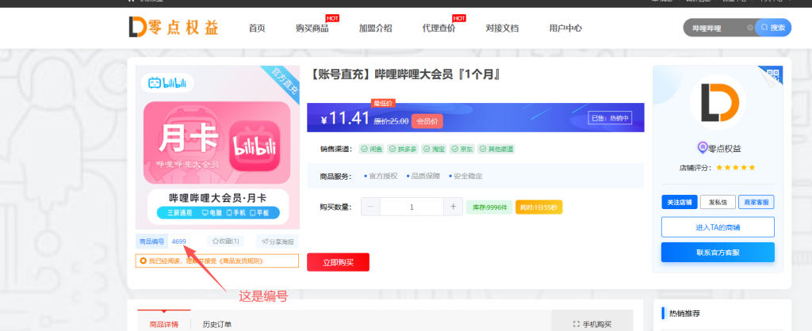The height and width of the screenshot is (331, 812).
Task: Open 对接文档 navigation link
Action: tap(502, 29)
